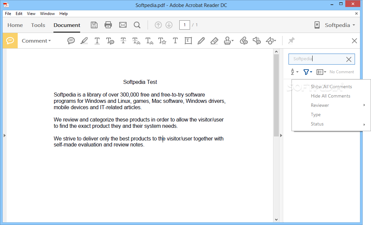Choose Hide All Comments
Screen dimensions: 371x225
point(331,96)
